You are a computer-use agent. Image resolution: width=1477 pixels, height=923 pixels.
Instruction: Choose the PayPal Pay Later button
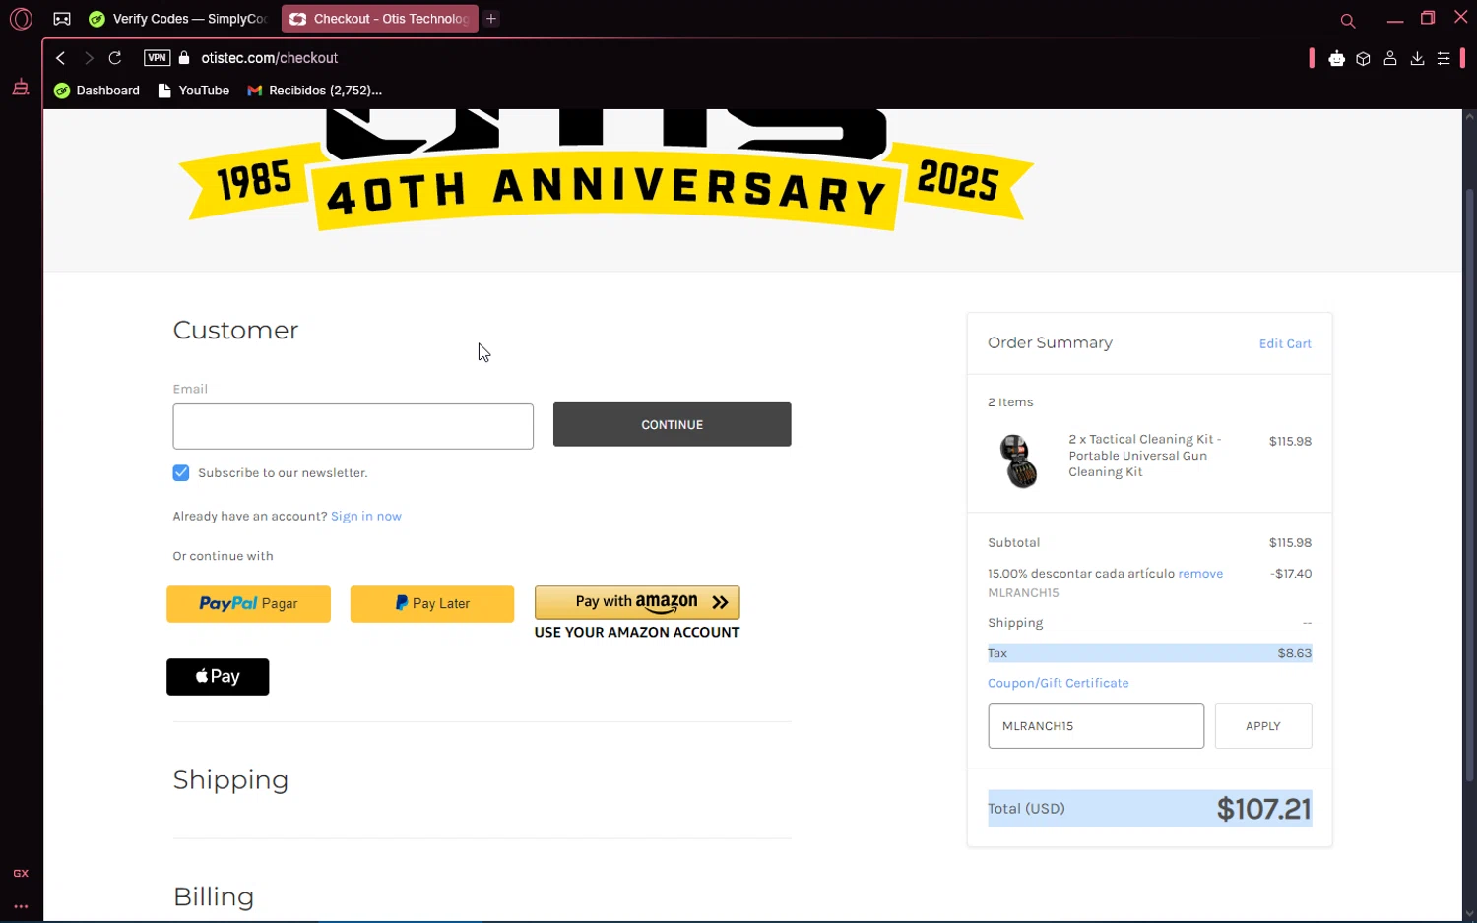(x=432, y=603)
